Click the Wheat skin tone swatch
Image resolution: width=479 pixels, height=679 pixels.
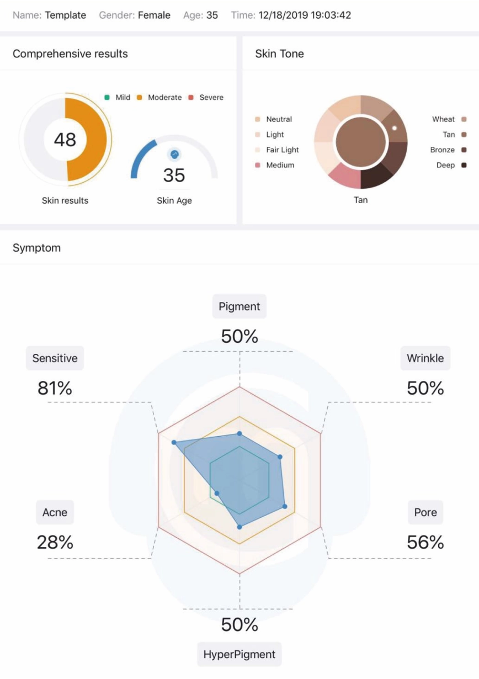pyautogui.click(x=464, y=119)
